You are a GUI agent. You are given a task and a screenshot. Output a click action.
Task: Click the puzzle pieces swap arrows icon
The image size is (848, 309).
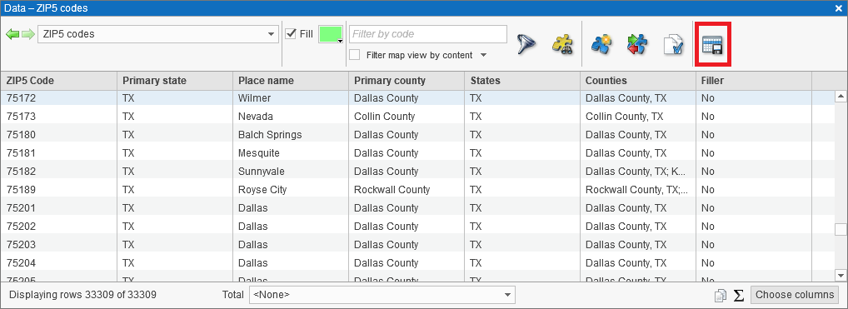coord(637,44)
